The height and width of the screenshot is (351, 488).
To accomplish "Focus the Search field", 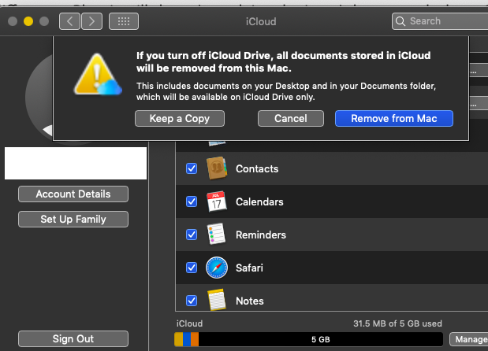I will [x=441, y=21].
